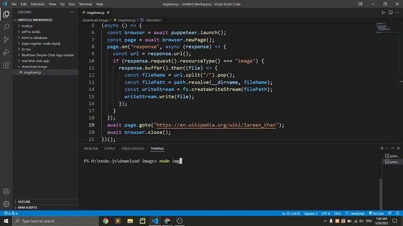Open Chrome from the taskbar
Viewport: 403px width, 226px height.
tap(105, 221)
